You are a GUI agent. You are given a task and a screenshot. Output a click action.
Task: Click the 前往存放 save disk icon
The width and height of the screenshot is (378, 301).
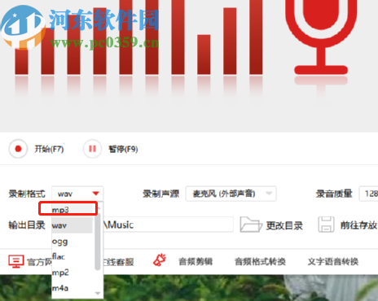point(326,225)
